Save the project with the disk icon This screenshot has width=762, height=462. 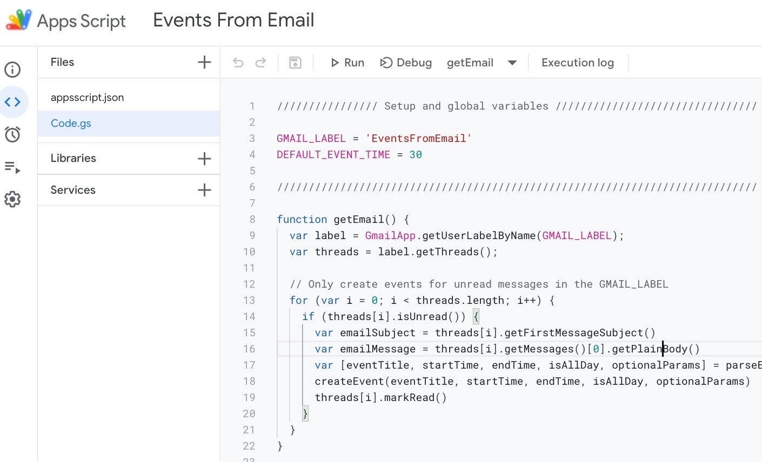coord(295,62)
